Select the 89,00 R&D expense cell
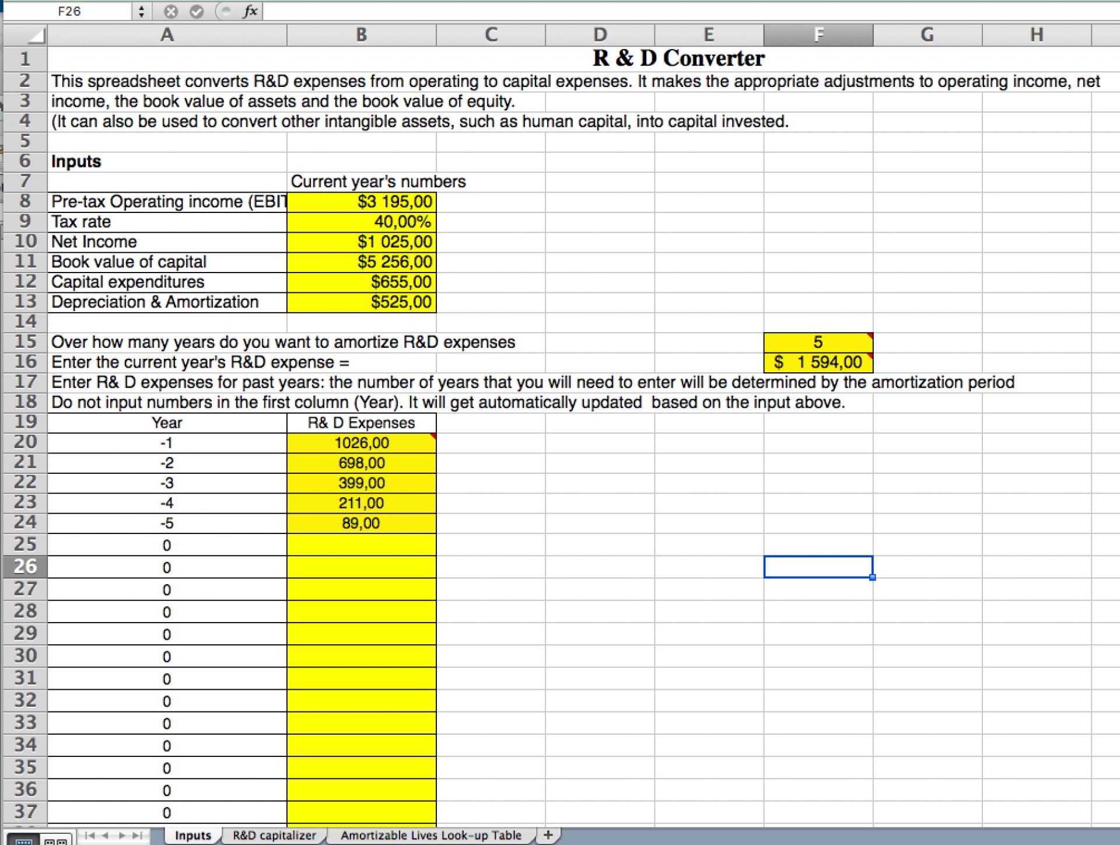1120x845 pixels. pyautogui.click(x=361, y=523)
